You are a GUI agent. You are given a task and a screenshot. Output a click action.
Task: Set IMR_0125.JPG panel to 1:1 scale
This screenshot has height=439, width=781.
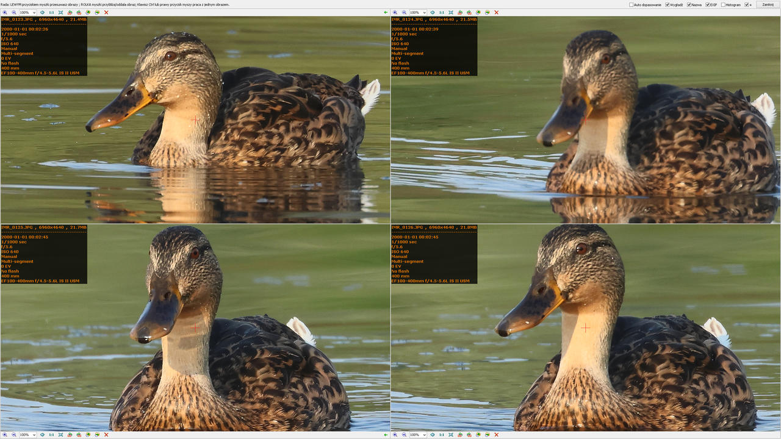[x=51, y=435]
